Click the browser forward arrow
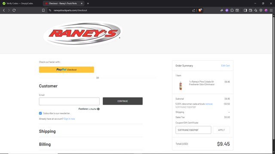 pos(9,10)
